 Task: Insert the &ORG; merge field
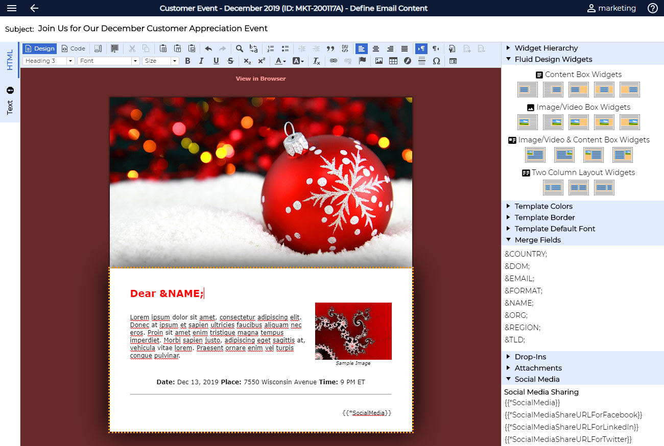point(516,315)
